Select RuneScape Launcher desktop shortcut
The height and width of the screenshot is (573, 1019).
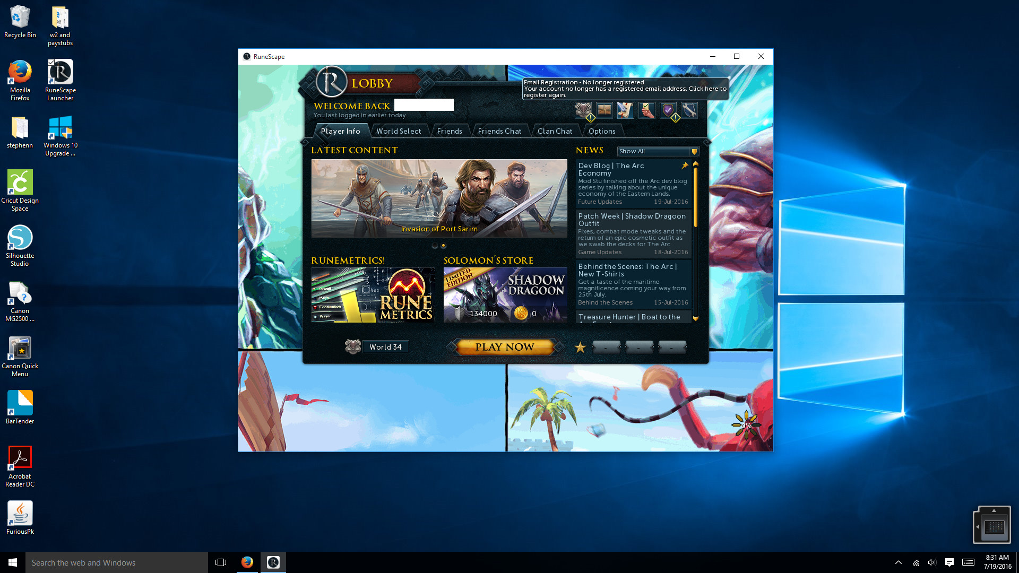click(x=61, y=81)
